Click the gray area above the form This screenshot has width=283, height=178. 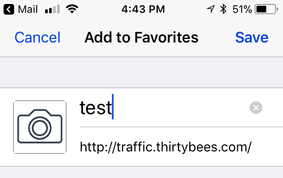141,72
